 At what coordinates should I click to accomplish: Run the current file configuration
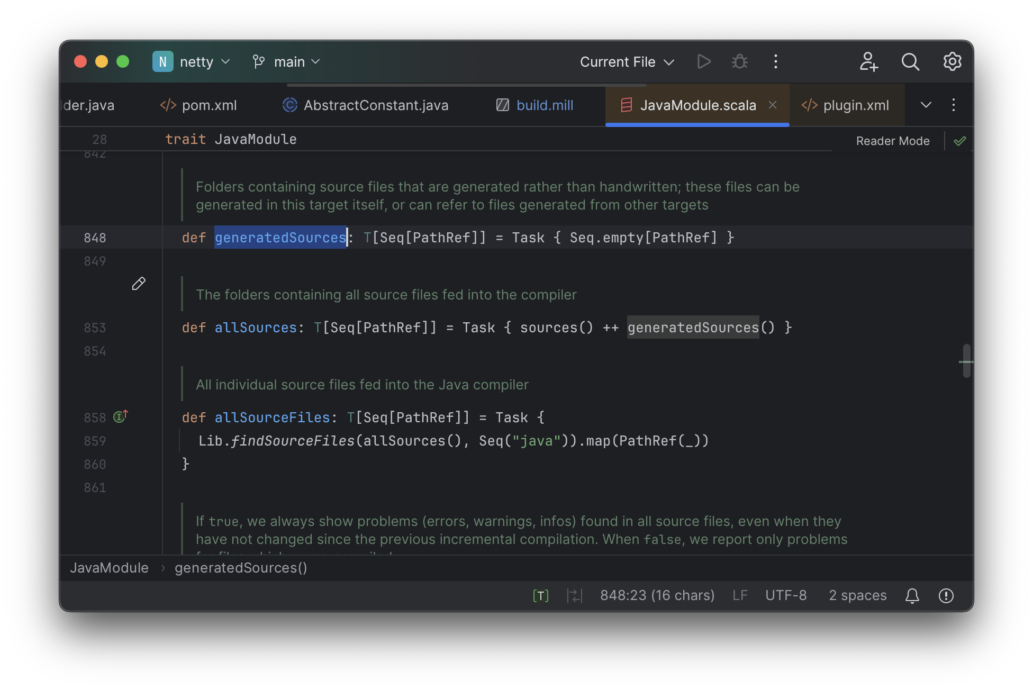point(704,61)
